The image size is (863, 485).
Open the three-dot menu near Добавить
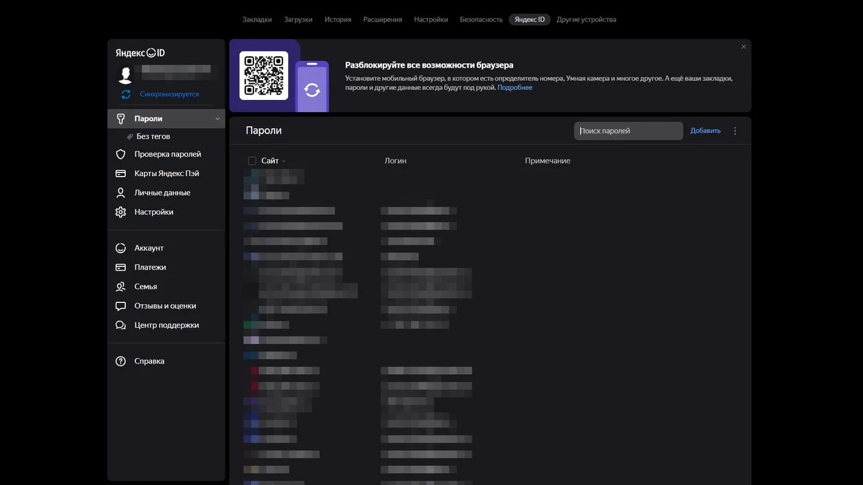[735, 131]
